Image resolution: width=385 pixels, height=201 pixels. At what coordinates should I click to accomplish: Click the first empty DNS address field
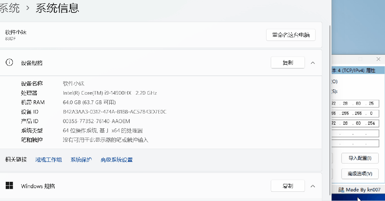355,134
